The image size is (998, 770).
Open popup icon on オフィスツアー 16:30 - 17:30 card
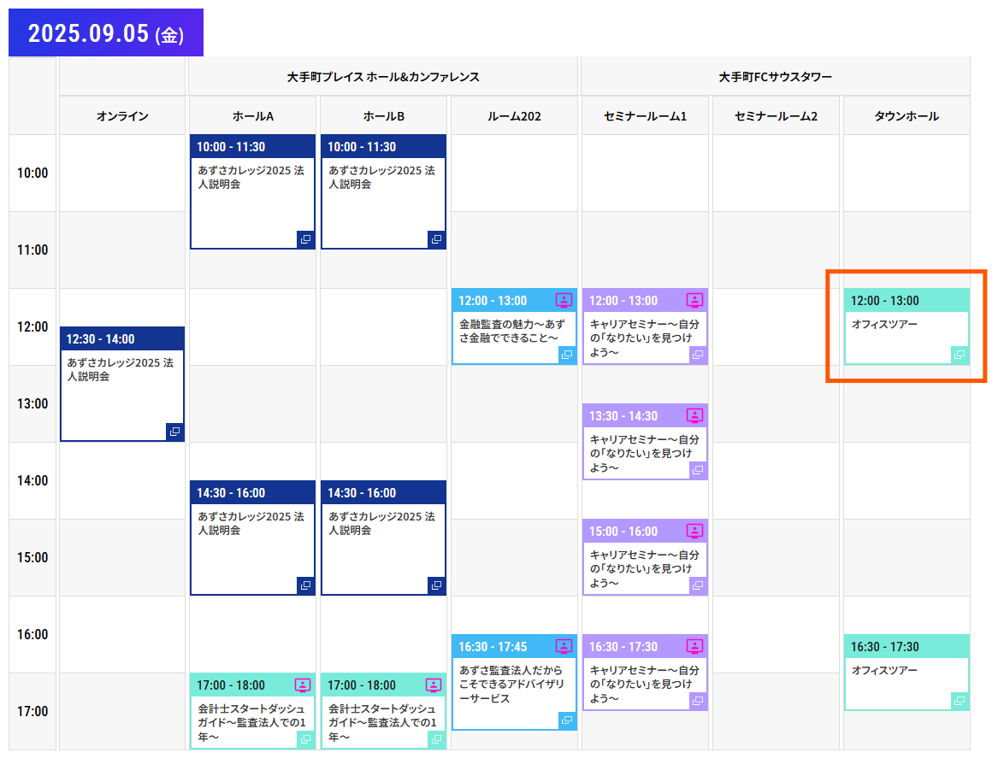[960, 702]
